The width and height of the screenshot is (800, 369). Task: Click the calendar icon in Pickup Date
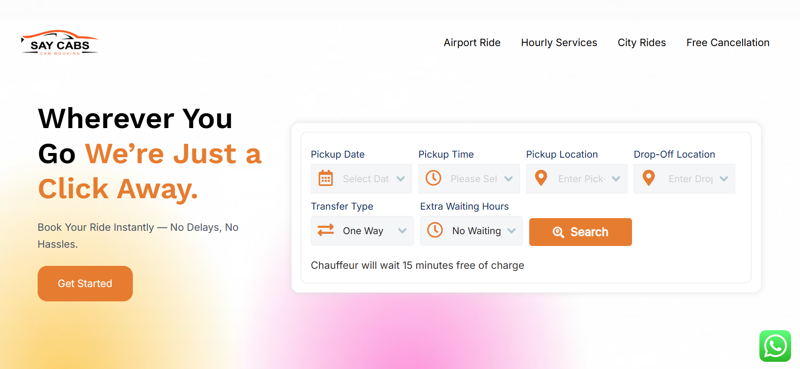[x=325, y=178]
